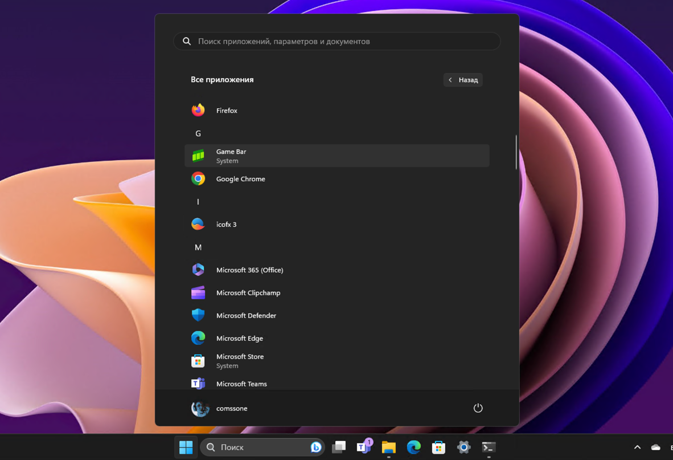Open Microsoft Store in app list

coord(239,361)
